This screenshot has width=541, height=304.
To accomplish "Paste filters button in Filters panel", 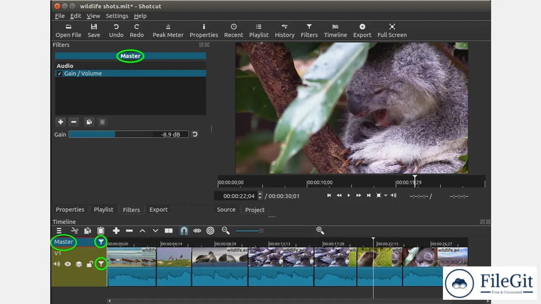I will [x=102, y=122].
